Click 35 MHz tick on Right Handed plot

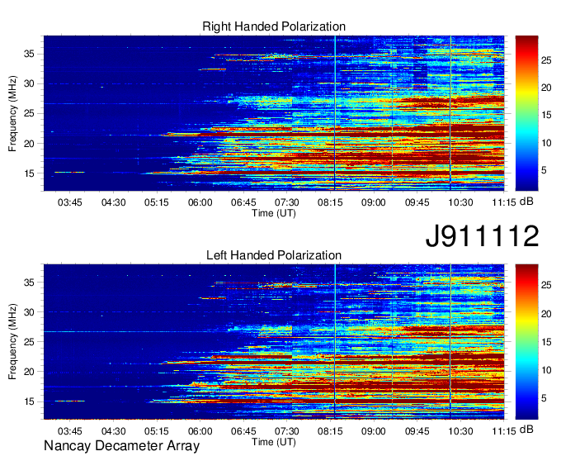point(30,54)
